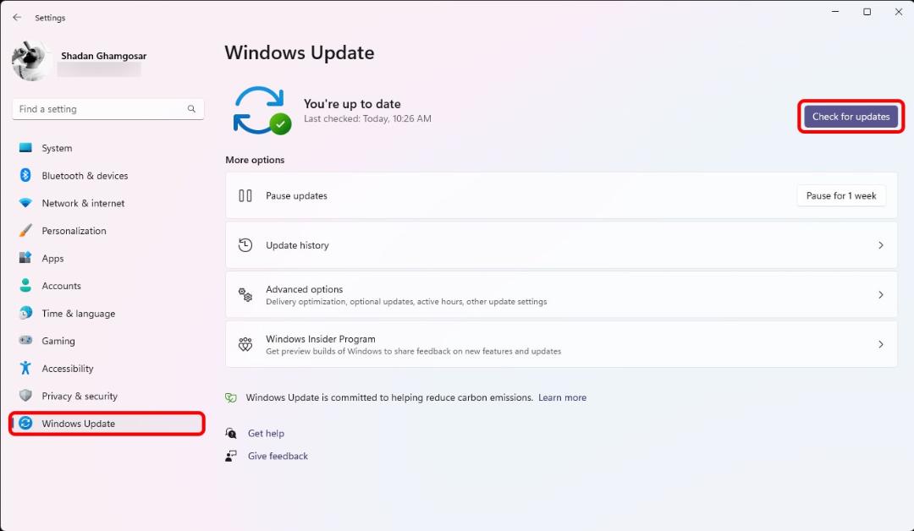914x531 pixels.
Task: Go to Network & internet settings
Action: [107, 203]
